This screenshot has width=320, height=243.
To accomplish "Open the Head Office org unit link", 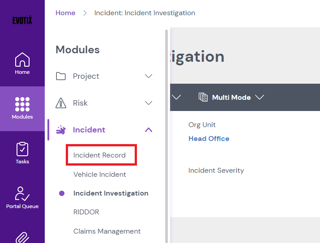I will pyautogui.click(x=209, y=139).
